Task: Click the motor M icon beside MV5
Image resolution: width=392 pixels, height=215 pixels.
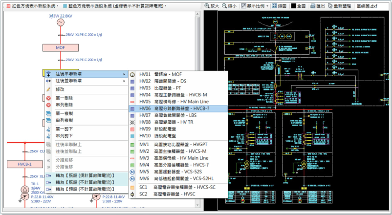Action: coord(132,172)
